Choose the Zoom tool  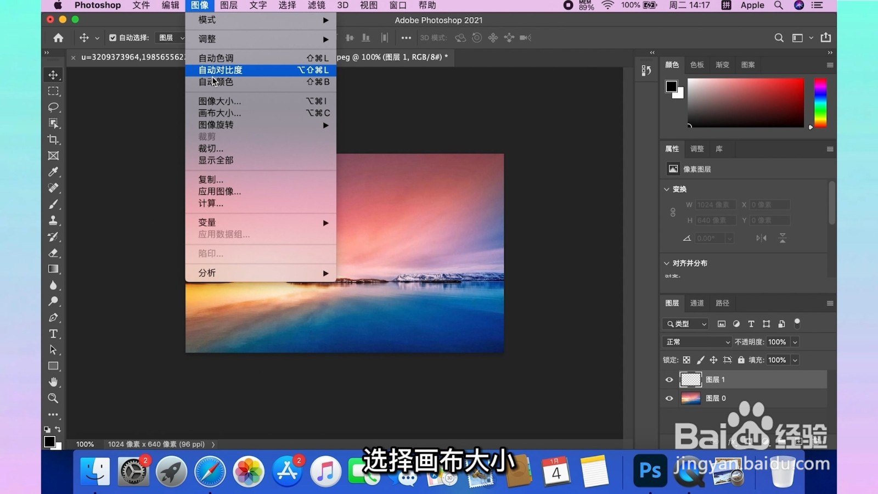point(53,398)
